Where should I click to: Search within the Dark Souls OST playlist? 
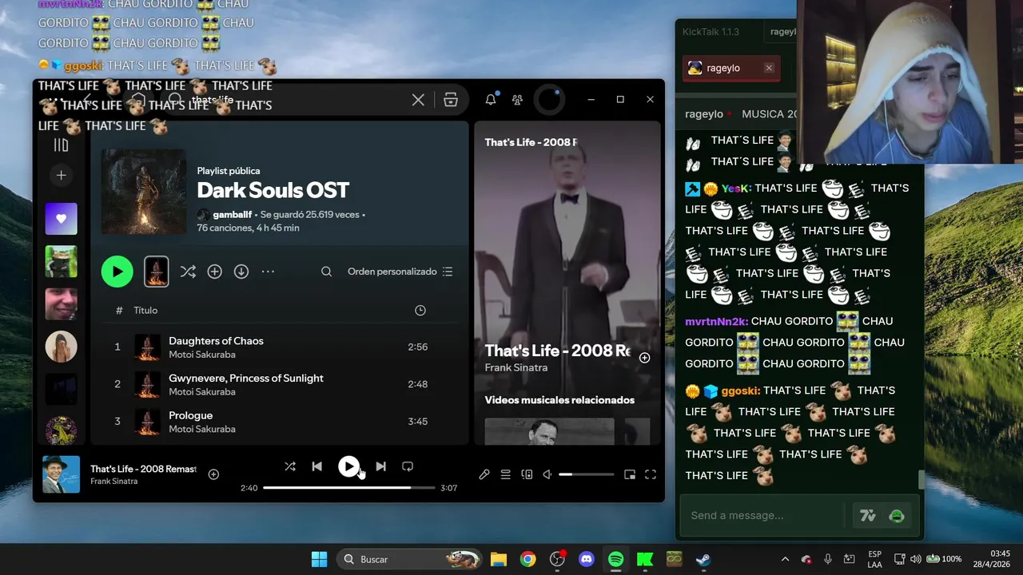coord(326,272)
